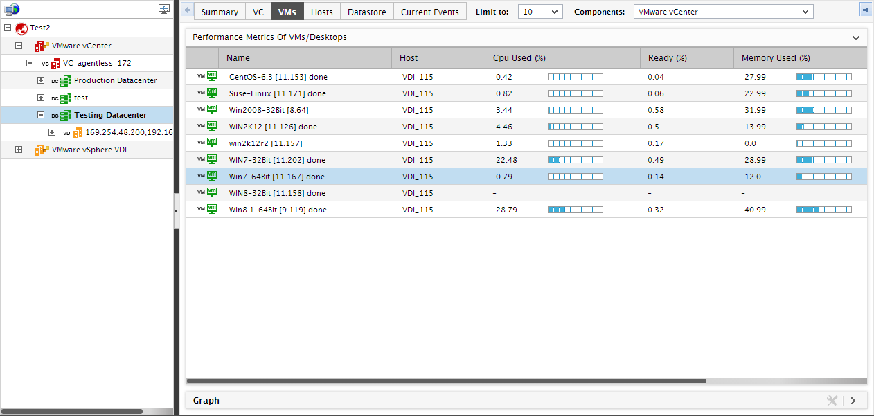Collapse the left tree pane with splitter handle
The width and height of the screenshot is (874, 416).
coord(177,210)
